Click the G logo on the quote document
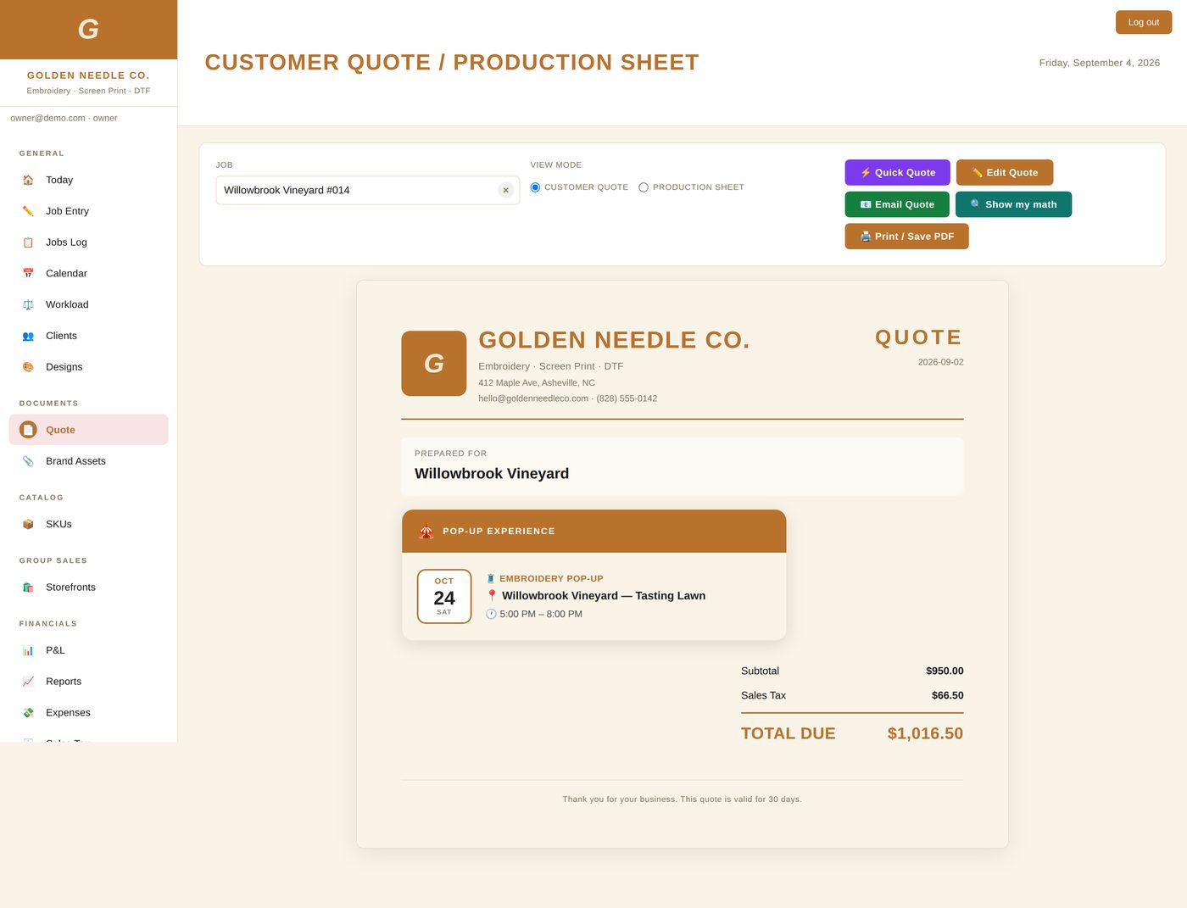Viewport: 1187px width, 908px height. [434, 364]
